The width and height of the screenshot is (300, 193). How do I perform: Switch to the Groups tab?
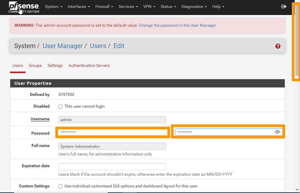pyautogui.click(x=35, y=65)
